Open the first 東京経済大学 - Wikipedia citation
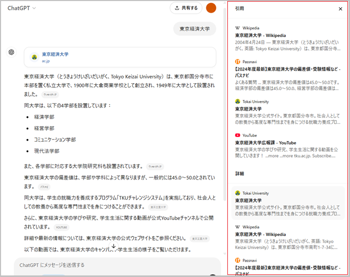This screenshot has width=350, height=277. pyautogui.click(x=261, y=35)
